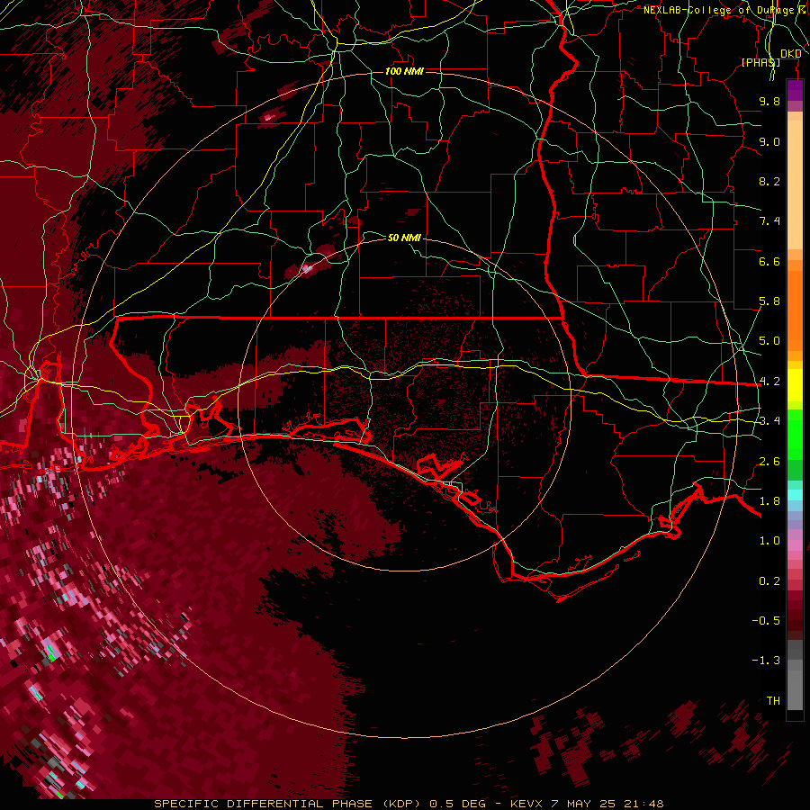810x810 pixels.
Task: Click the yellow segment of the color bar
Action: coord(795,385)
